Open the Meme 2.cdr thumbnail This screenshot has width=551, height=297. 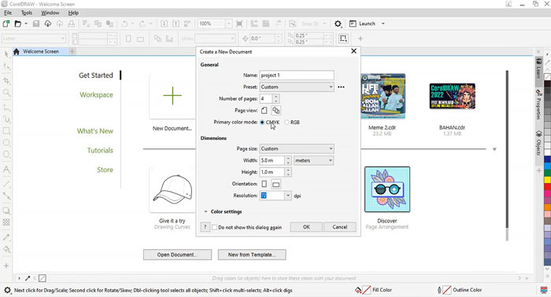pos(383,96)
